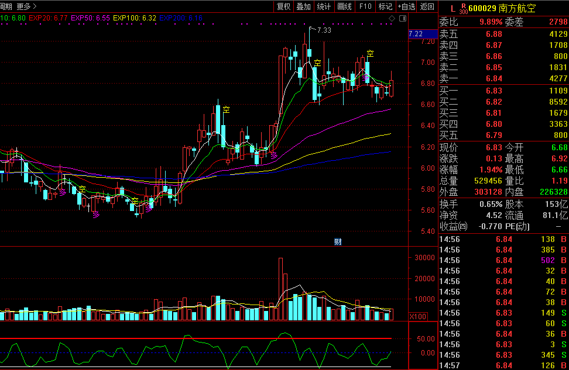
Task: Select the 14:56 sell tick with volume 345
Action: point(503,355)
